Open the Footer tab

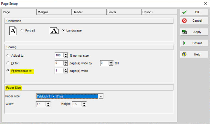[124, 12]
